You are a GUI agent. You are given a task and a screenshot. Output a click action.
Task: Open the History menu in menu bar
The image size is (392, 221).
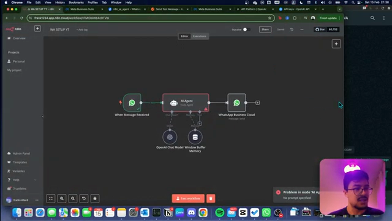(x=60, y=2)
